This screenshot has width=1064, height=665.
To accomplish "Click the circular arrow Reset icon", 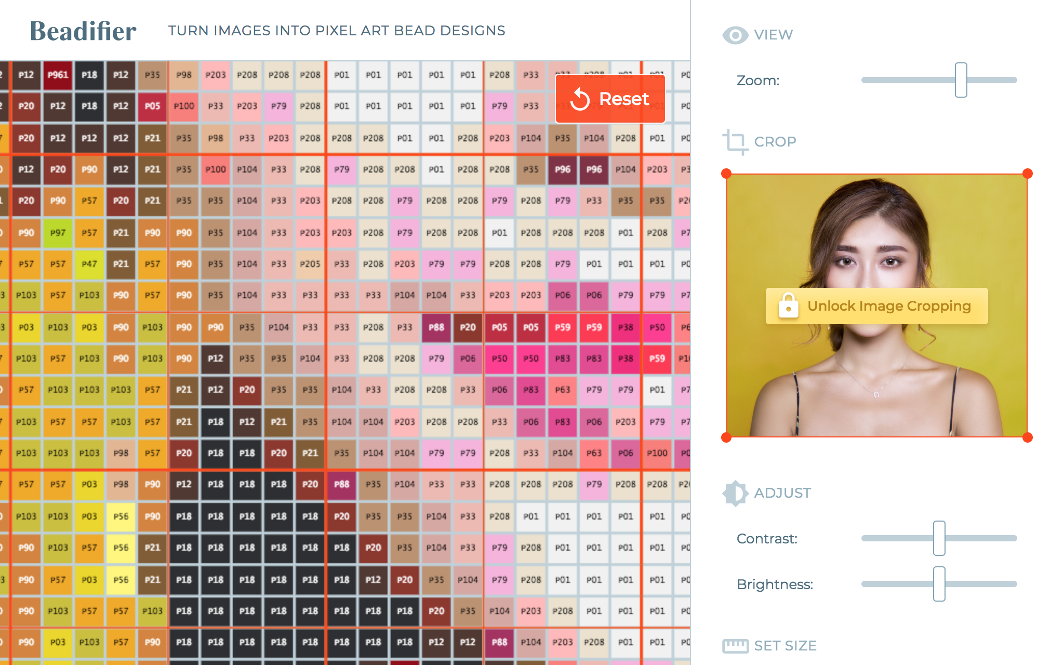I will click(x=580, y=99).
